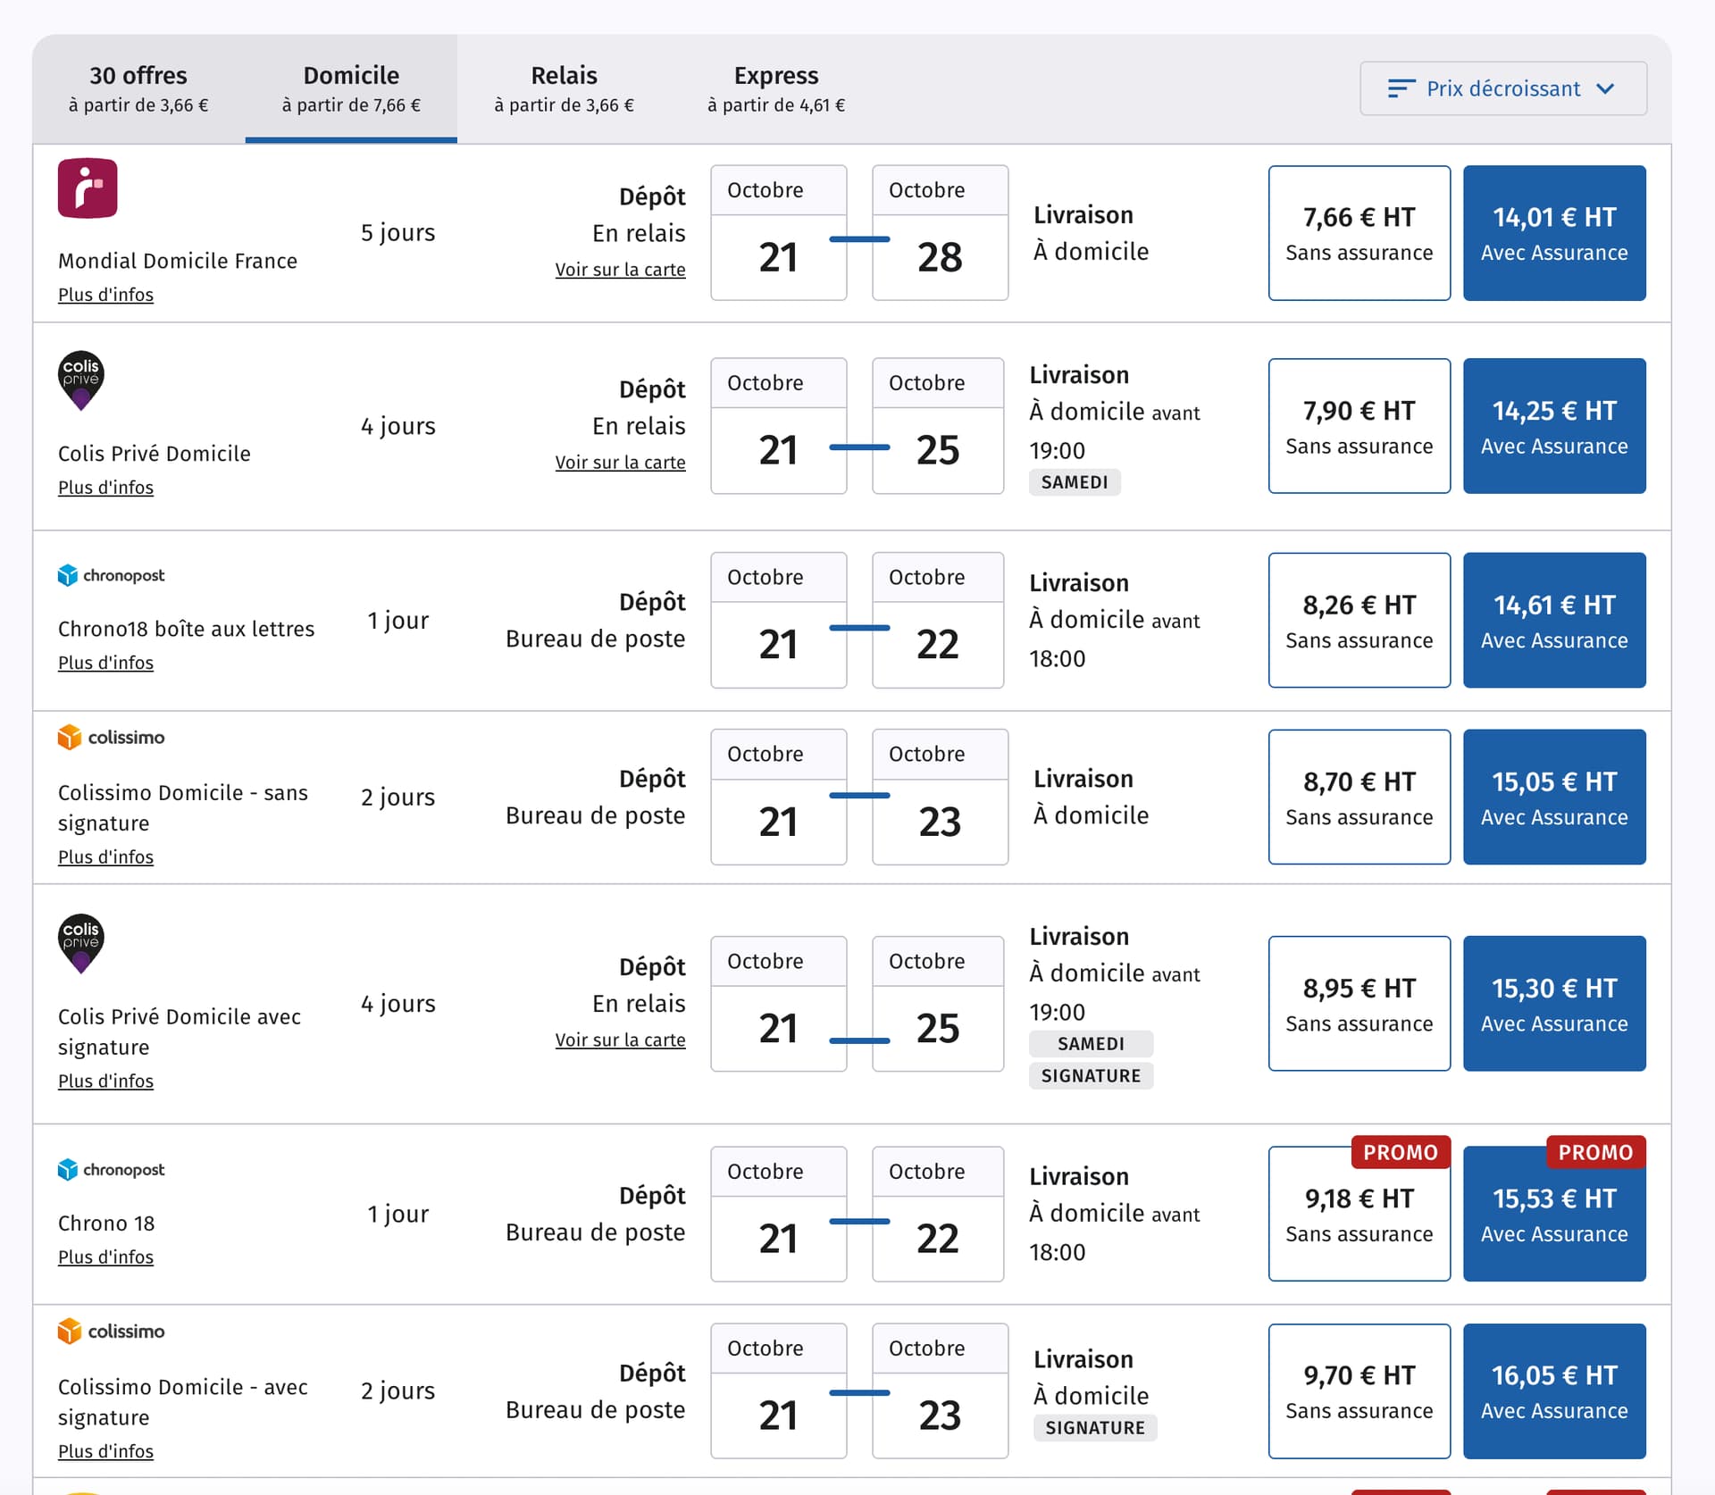Click the SAMEDI badge on Colis Privé Domicile
Viewport: 1715px width, 1495px height.
(x=1075, y=482)
